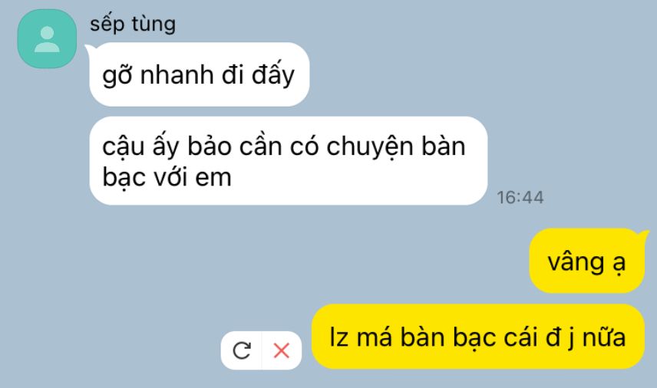
Task: Click the letters "lz" in failed message
Action: point(339,337)
